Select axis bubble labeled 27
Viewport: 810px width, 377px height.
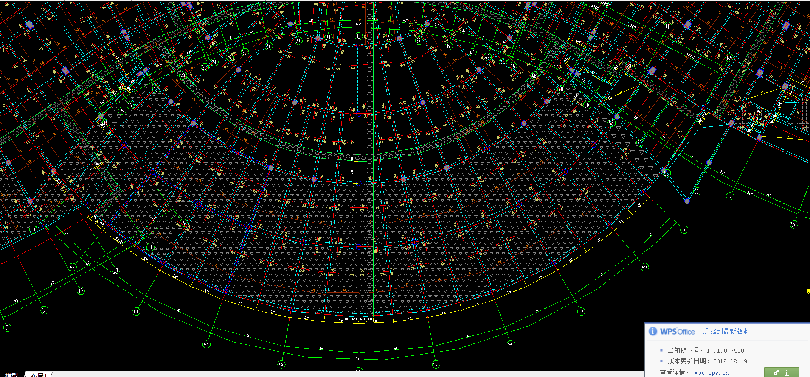269,46
